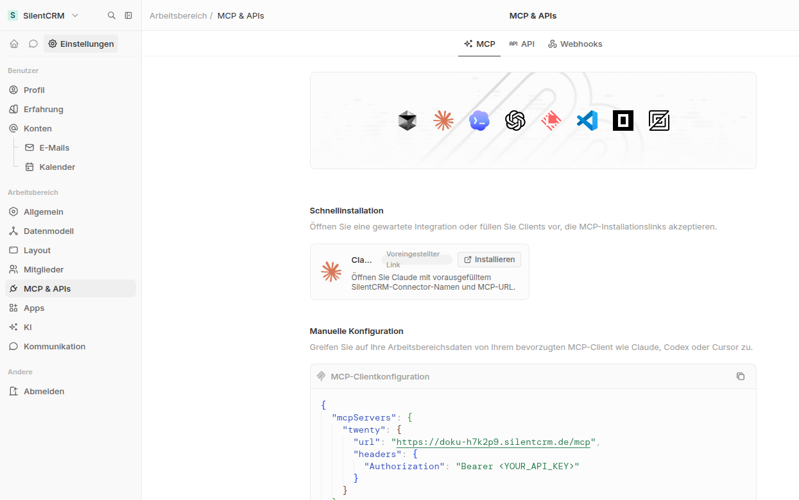This screenshot has height=500, width=799.
Task: Copy the MCP-Clientkonfiguration code
Action: click(x=741, y=376)
